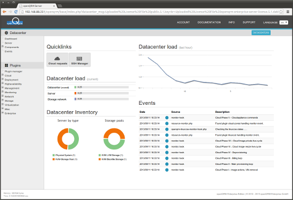Open the Plugin manager link
The height and width of the screenshot is (200, 293).
point(13,71)
